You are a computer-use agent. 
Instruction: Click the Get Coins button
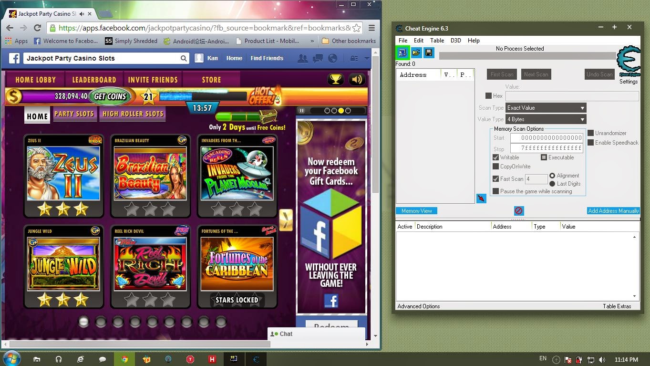pos(110,96)
